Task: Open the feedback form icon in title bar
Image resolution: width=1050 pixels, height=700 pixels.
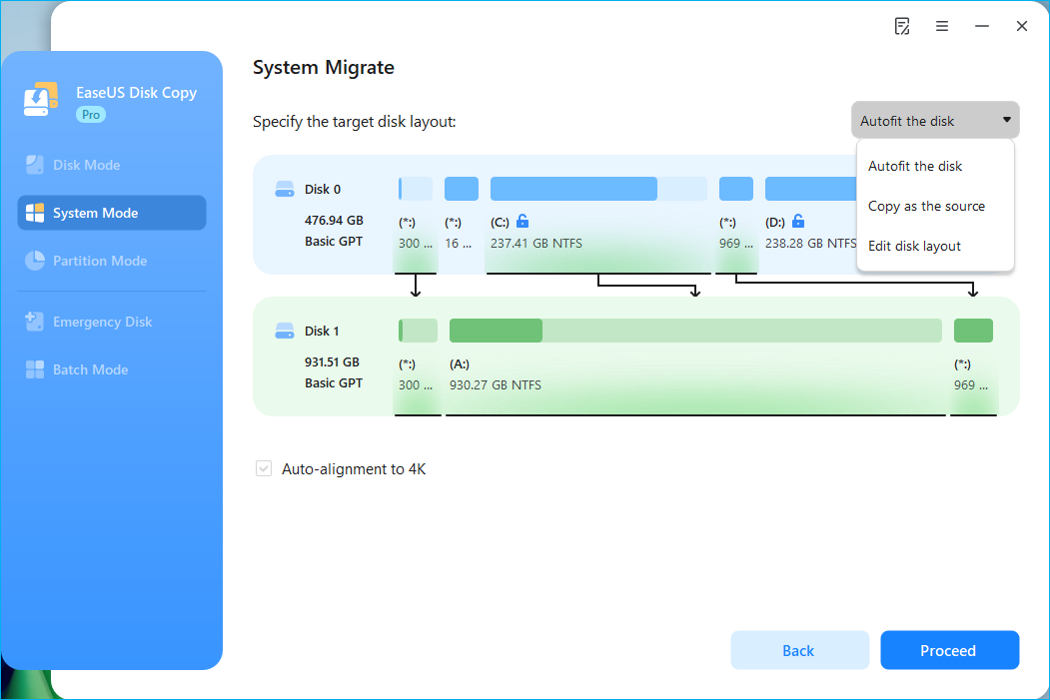Action: pyautogui.click(x=902, y=26)
